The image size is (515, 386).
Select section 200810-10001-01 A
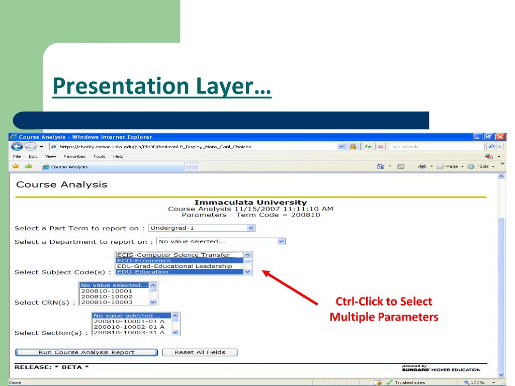coord(132,321)
